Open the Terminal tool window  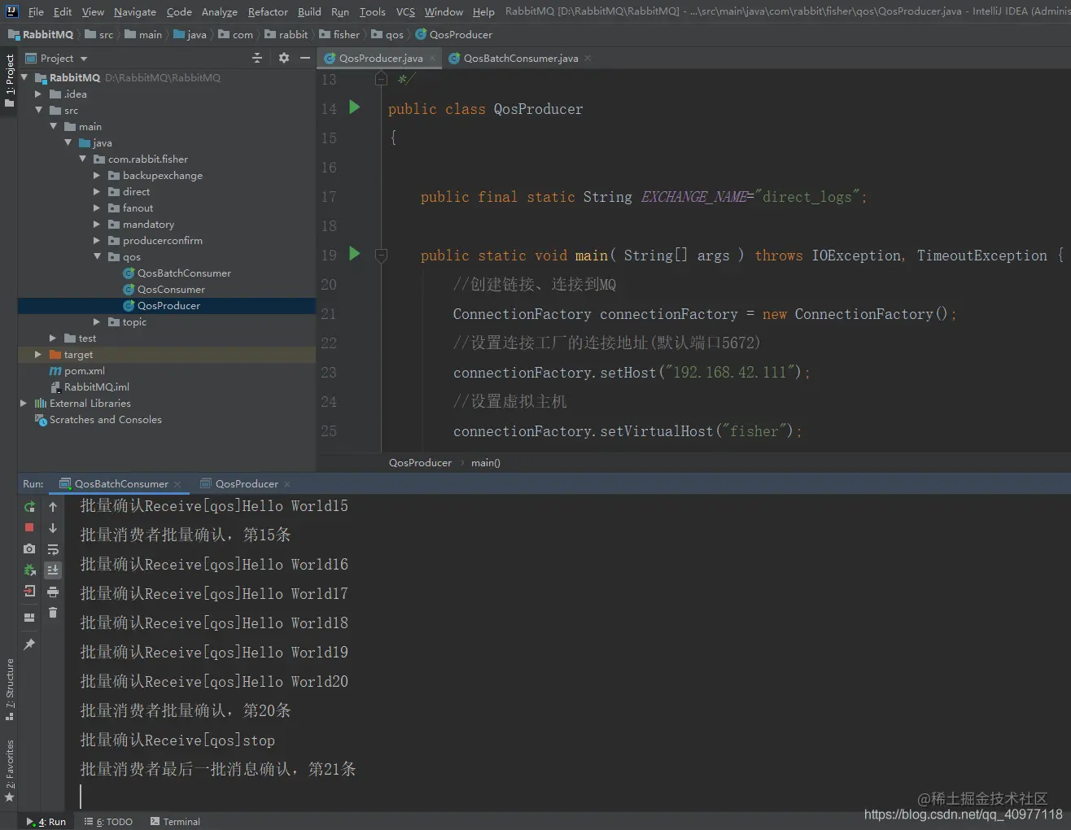(175, 821)
